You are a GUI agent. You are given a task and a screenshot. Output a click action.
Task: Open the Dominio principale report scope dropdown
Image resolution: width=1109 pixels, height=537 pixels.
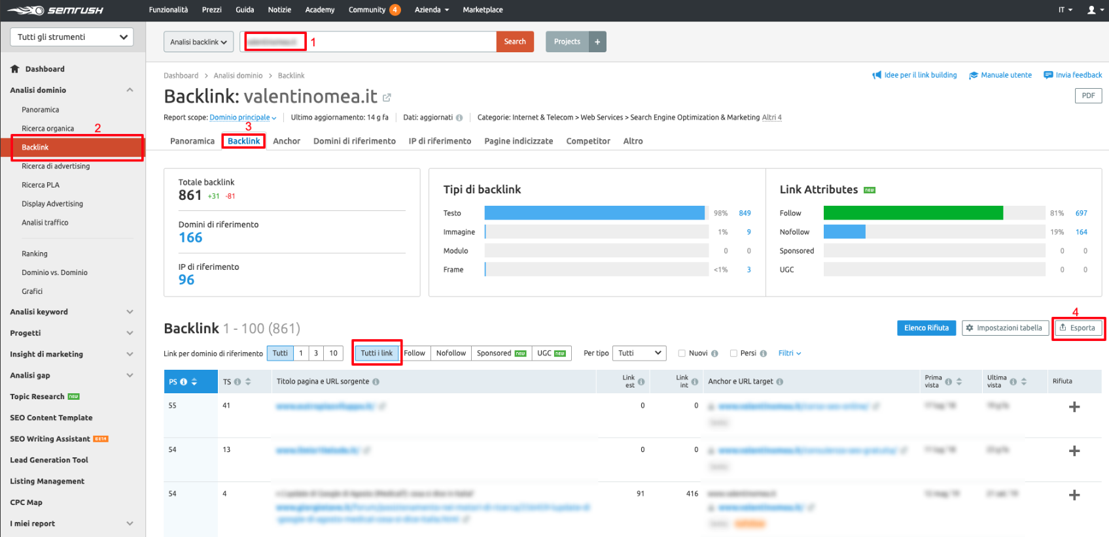(243, 118)
